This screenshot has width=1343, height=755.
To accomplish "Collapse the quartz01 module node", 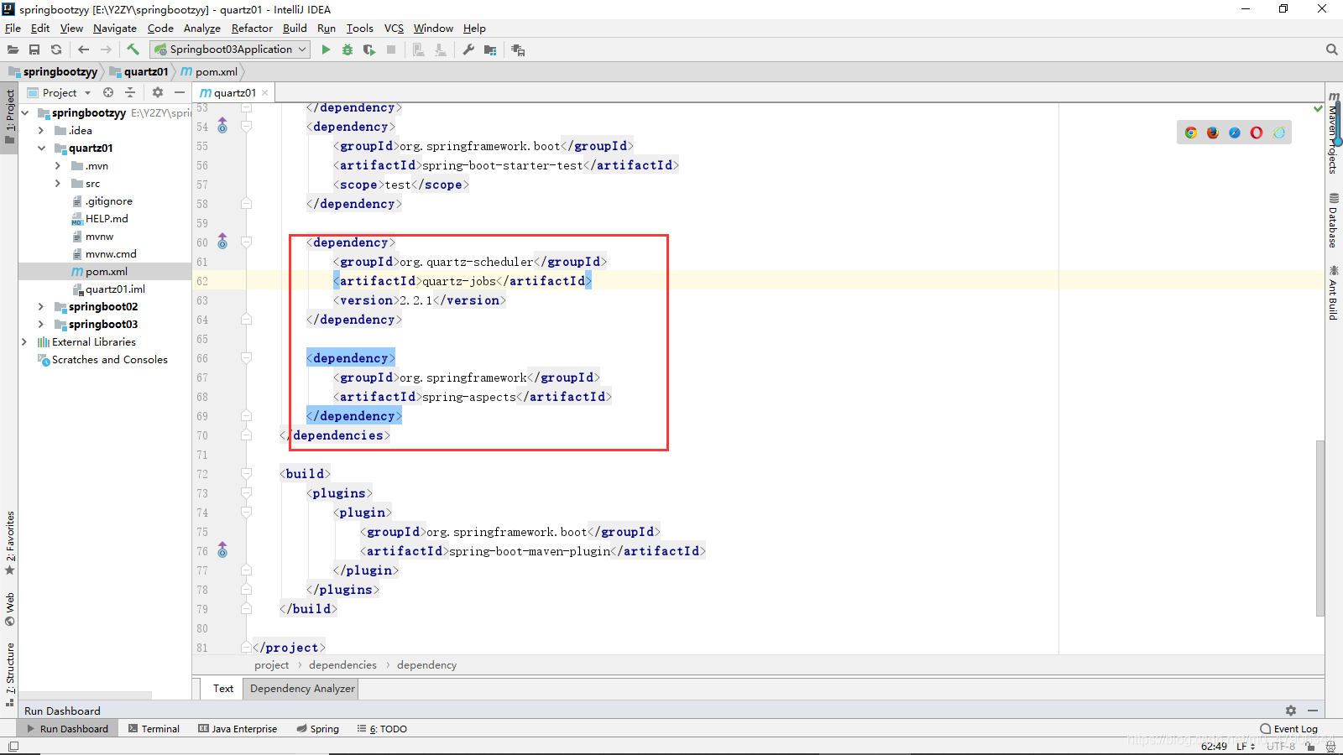I will 41,148.
